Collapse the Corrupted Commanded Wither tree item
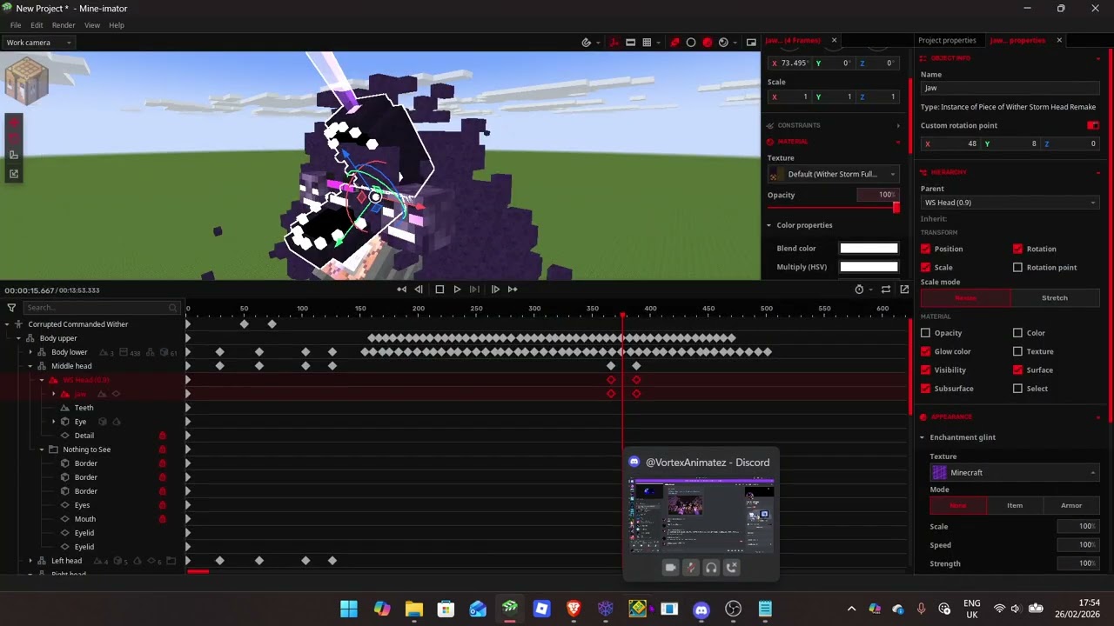Screen dimensions: 1114x626 [x=7, y=324]
